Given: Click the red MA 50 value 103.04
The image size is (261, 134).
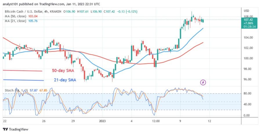Looking at the screenshot, I should pyautogui.click(x=40, y=16).
